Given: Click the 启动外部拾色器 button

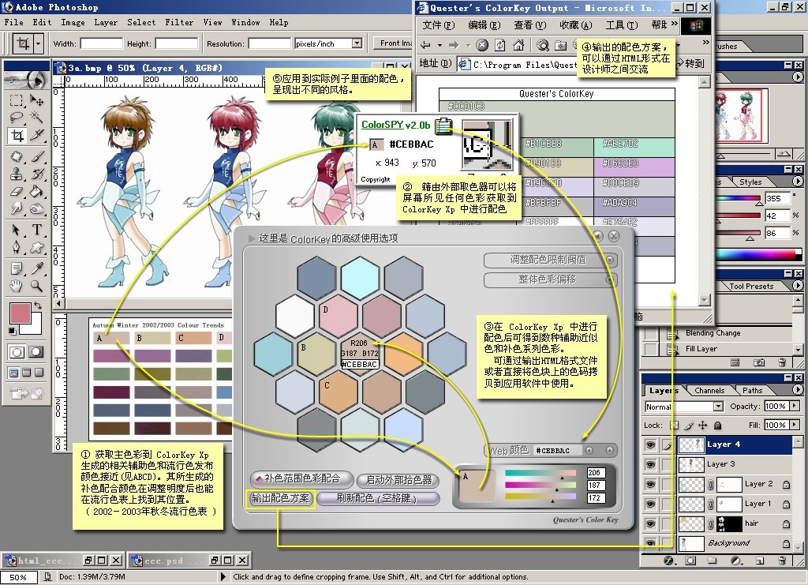Looking at the screenshot, I should [398, 480].
